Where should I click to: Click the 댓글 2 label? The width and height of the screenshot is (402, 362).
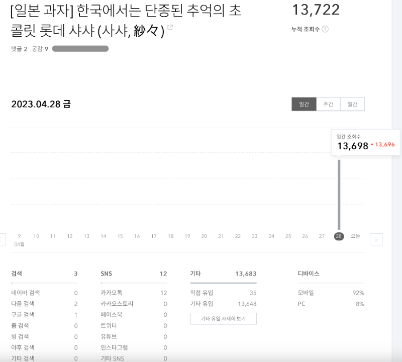tap(19, 49)
